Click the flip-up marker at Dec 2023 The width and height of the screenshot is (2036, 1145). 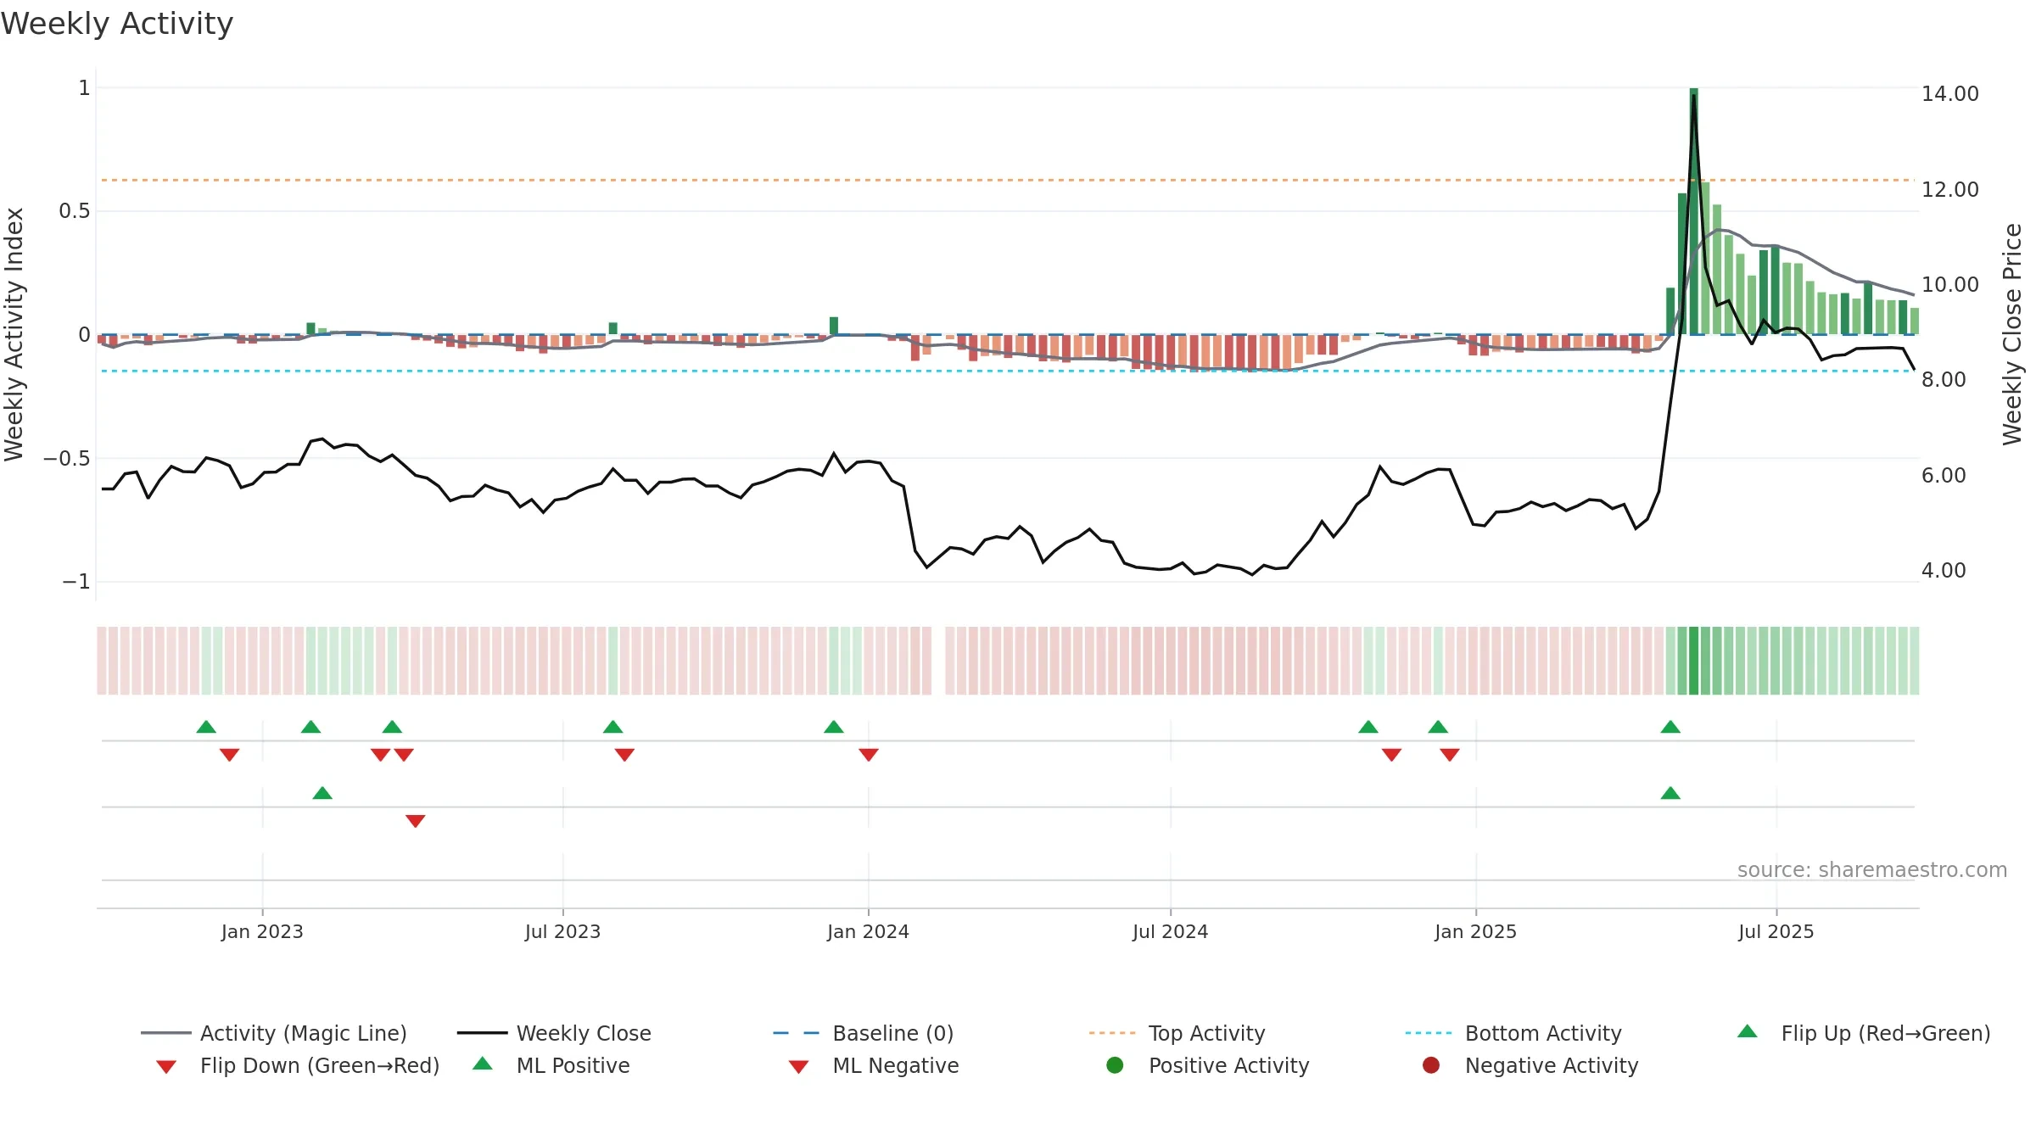[834, 727]
